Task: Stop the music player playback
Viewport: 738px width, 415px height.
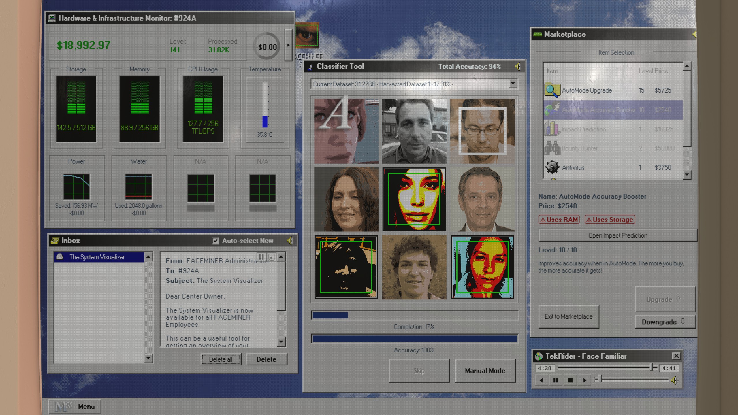Action: pyautogui.click(x=570, y=380)
